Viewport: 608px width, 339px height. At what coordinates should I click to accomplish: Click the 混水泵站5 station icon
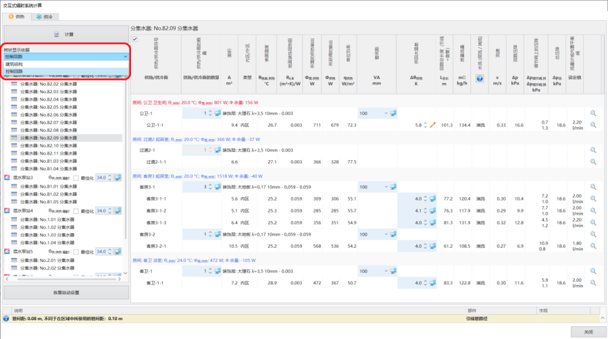point(7,251)
